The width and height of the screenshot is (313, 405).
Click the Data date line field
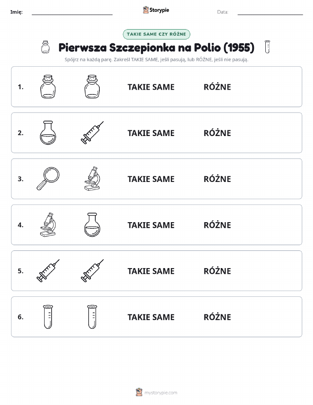click(x=270, y=12)
